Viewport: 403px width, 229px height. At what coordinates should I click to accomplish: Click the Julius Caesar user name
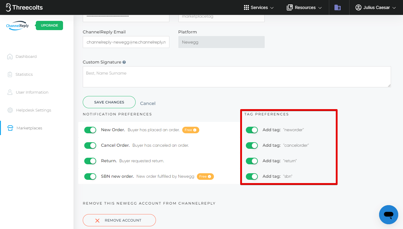tap(376, 7)
